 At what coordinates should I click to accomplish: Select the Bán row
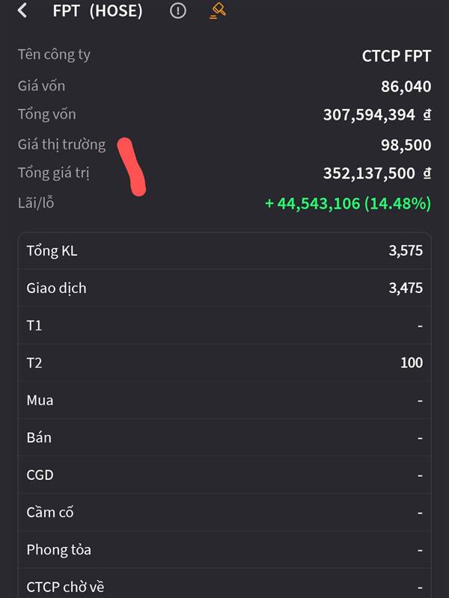tap(224, 437)
